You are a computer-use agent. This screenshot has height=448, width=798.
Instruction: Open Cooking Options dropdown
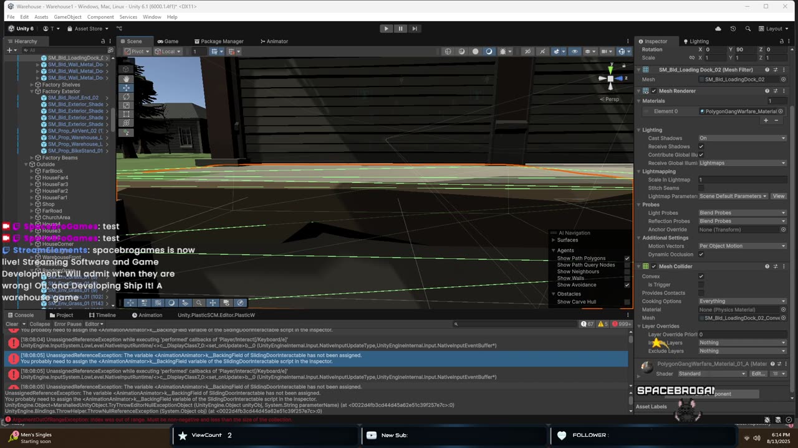click(743, 301)
